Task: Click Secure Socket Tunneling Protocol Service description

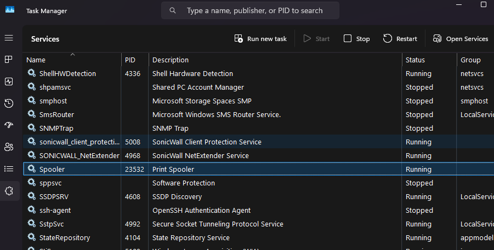Action: (x=218, y=224)
